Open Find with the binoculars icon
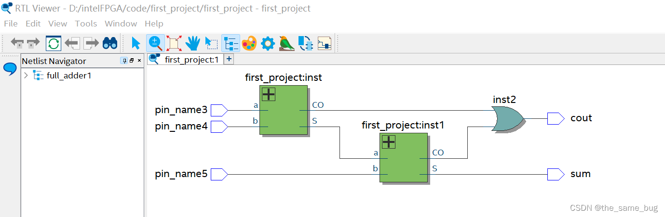665x217 pixels. click(110, 43)
